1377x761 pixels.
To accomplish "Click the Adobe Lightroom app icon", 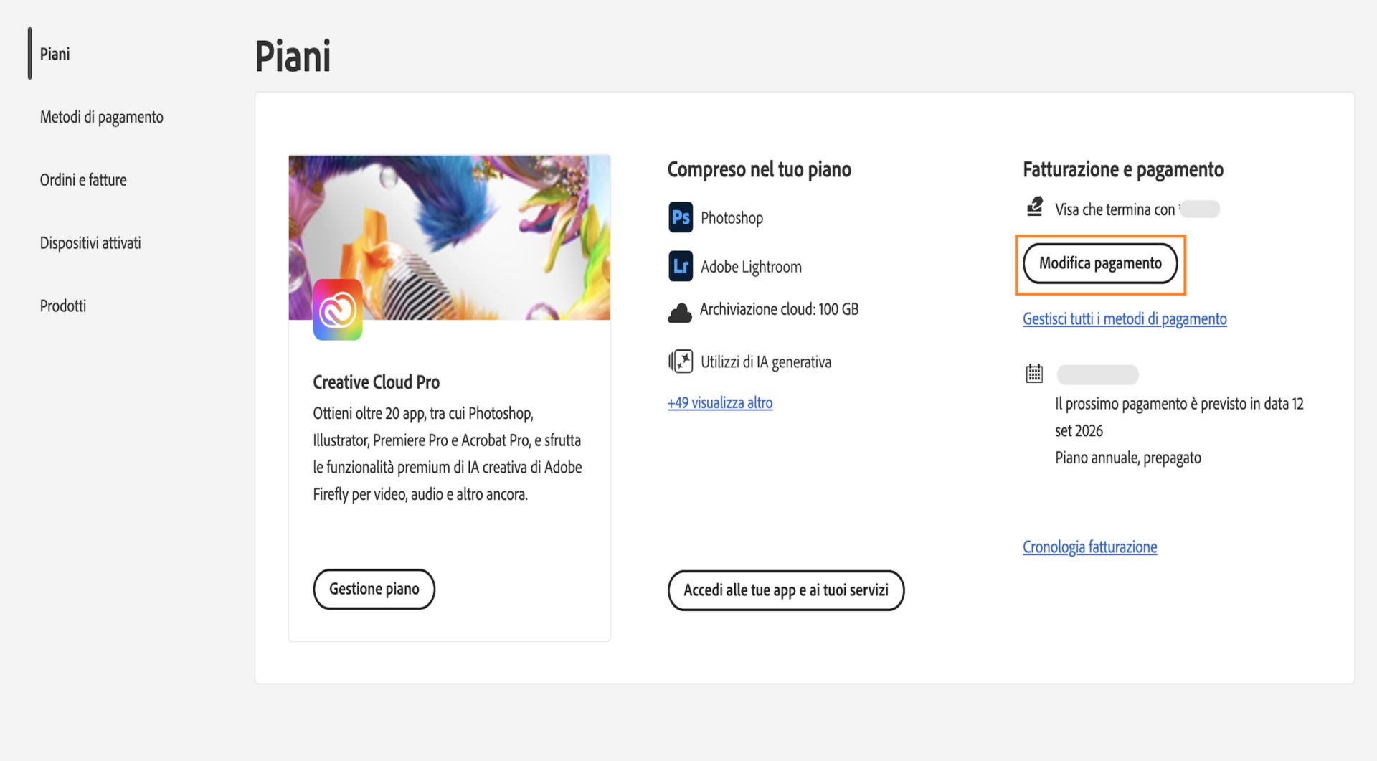I will tap(680, 266).
